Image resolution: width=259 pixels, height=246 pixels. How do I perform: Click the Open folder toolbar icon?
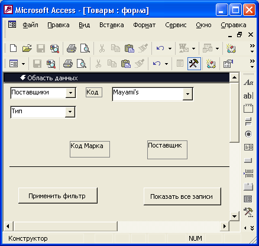[x=27, y=48]
